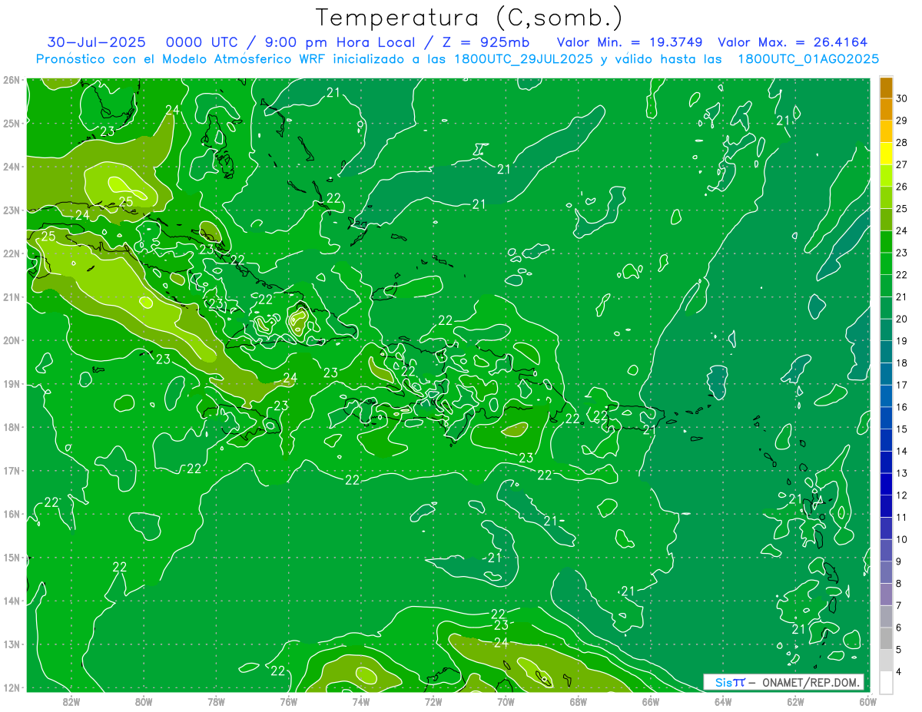Screen dimensions: 922x712
Task: Click the "11" label on the color scale
Action: tap(902, 517)
